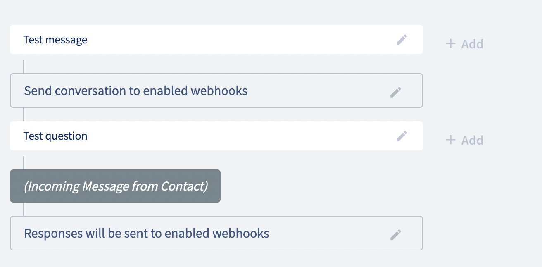Select the Test message text
Viewport: 542px width, 267px height.
[55, 40]
